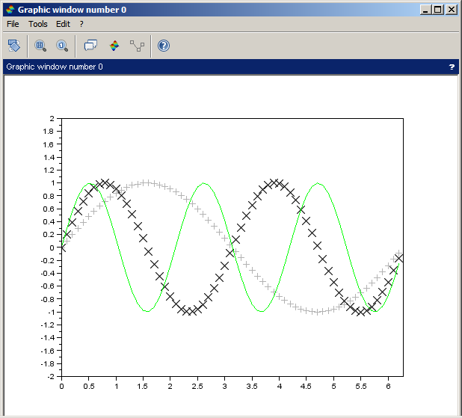Viewport: 462px width, 418px height.
Task: Open the Tools menu
Action: click(37, 24)
